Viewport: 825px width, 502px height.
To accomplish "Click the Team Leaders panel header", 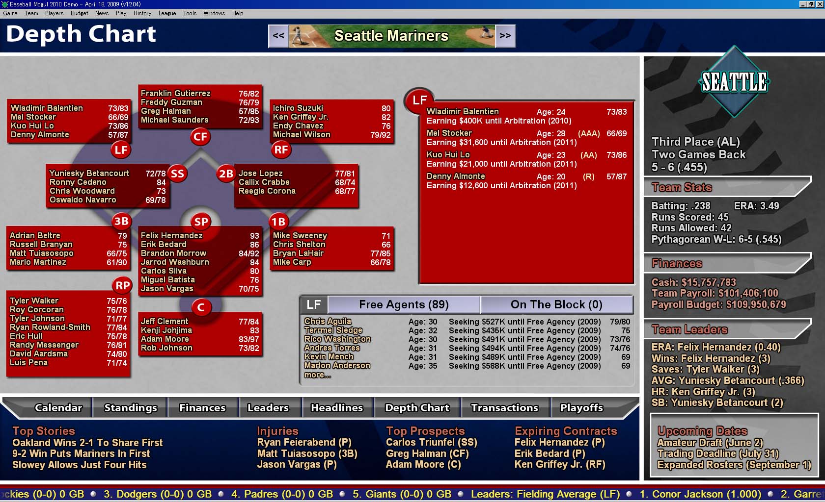I will (x=727, y=330).
